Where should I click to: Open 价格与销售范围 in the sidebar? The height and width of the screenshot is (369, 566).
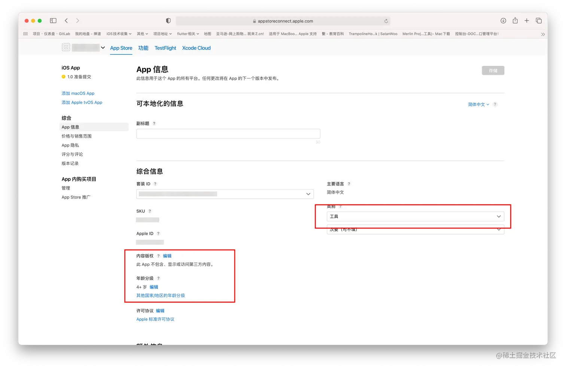pyautogui.click(x=76, y=136)
